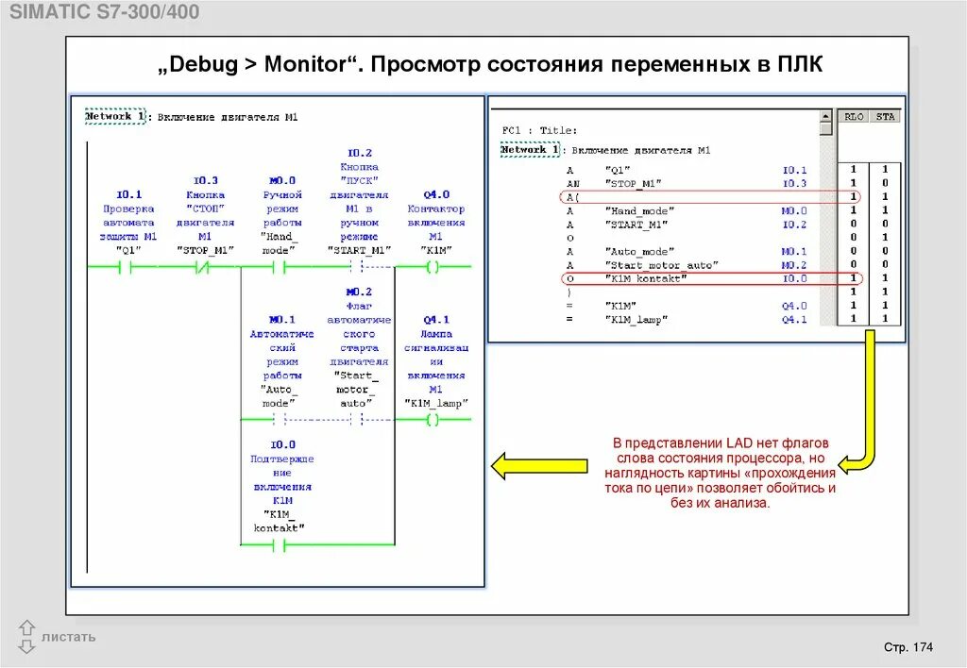Click the RLO value on the "START_M1" row

pyautogui.click(x=854, y=224)
